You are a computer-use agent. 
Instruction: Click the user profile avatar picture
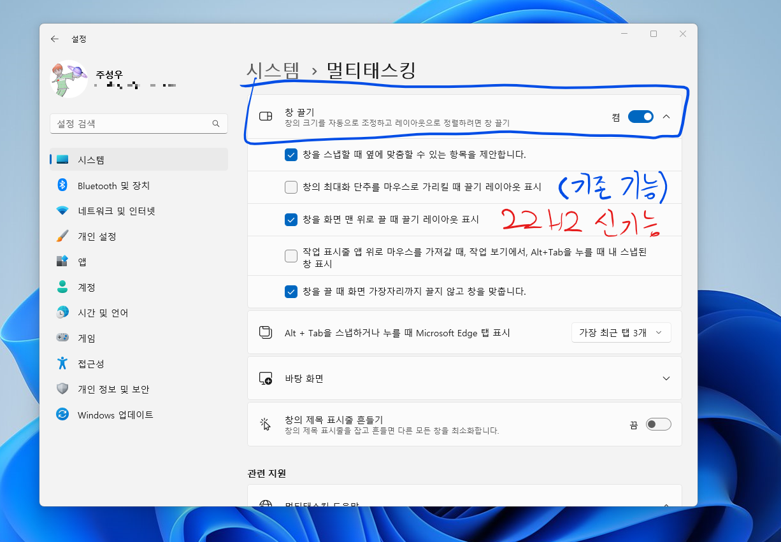tap(69, 79)
